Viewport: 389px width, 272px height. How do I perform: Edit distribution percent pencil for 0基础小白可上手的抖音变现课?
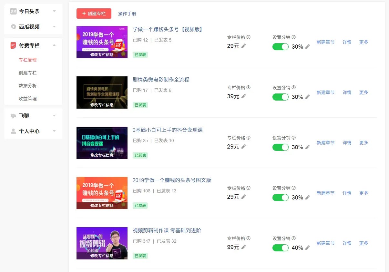[307, 147]
